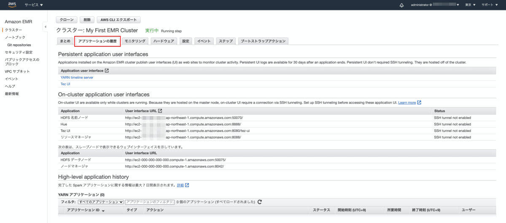Click the 削除 button
The image size is (506, 223).
point(87,20)
